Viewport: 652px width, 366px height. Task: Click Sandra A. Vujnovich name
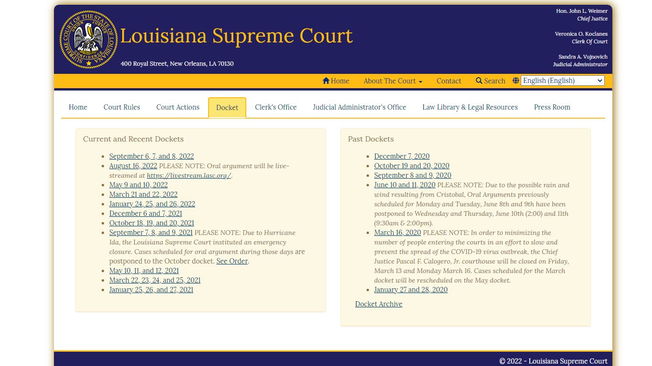583,57
